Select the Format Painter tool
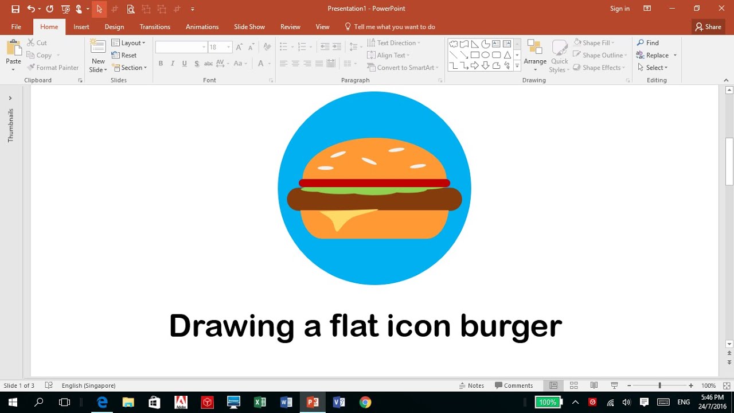This screenshot has height=413, width=734. 53,67
